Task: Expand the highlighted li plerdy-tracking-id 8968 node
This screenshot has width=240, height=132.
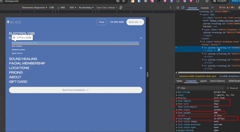Action: 202,48
